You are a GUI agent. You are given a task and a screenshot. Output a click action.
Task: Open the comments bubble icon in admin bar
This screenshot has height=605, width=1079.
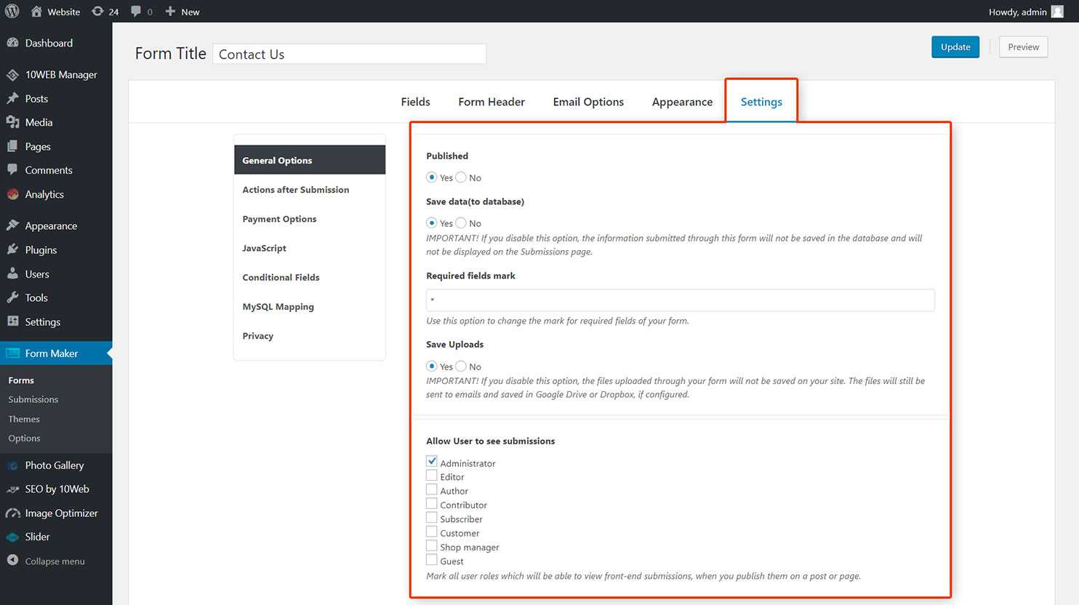(x=136, y=11)
